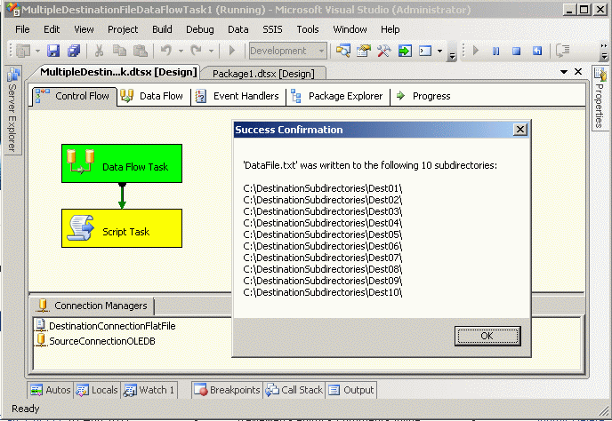
Task: Open the Help menu
Action: click(x=390, y=29)
